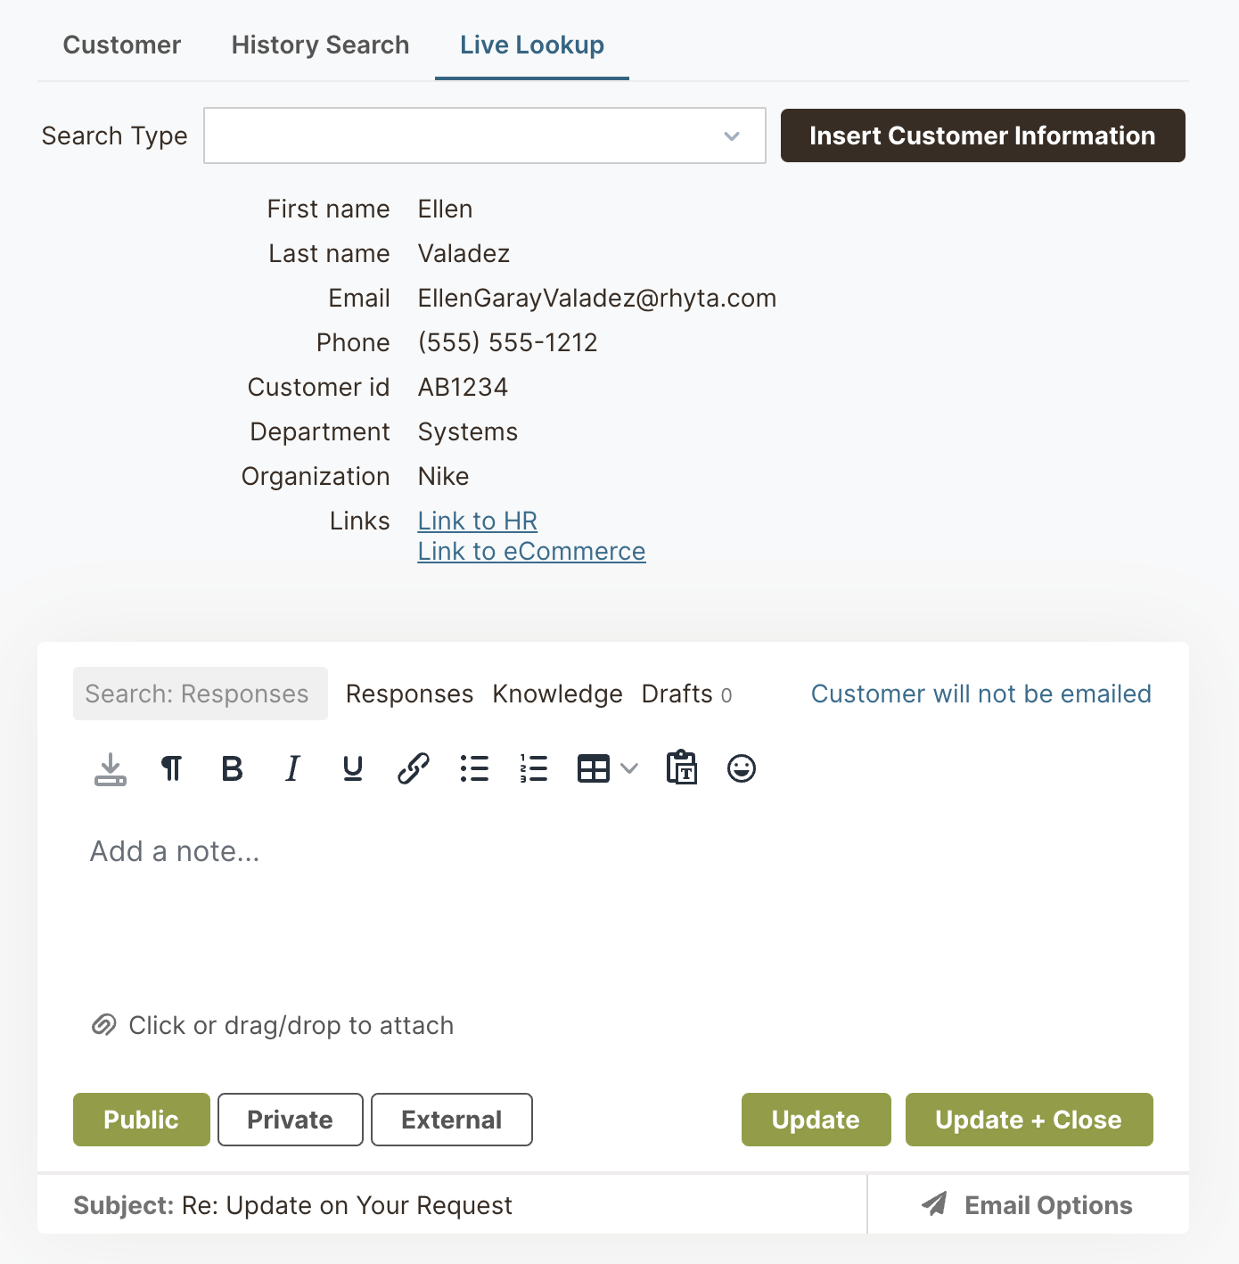1239x1264 pixels.
Task: Open the Customer tab
Action: 122,45
